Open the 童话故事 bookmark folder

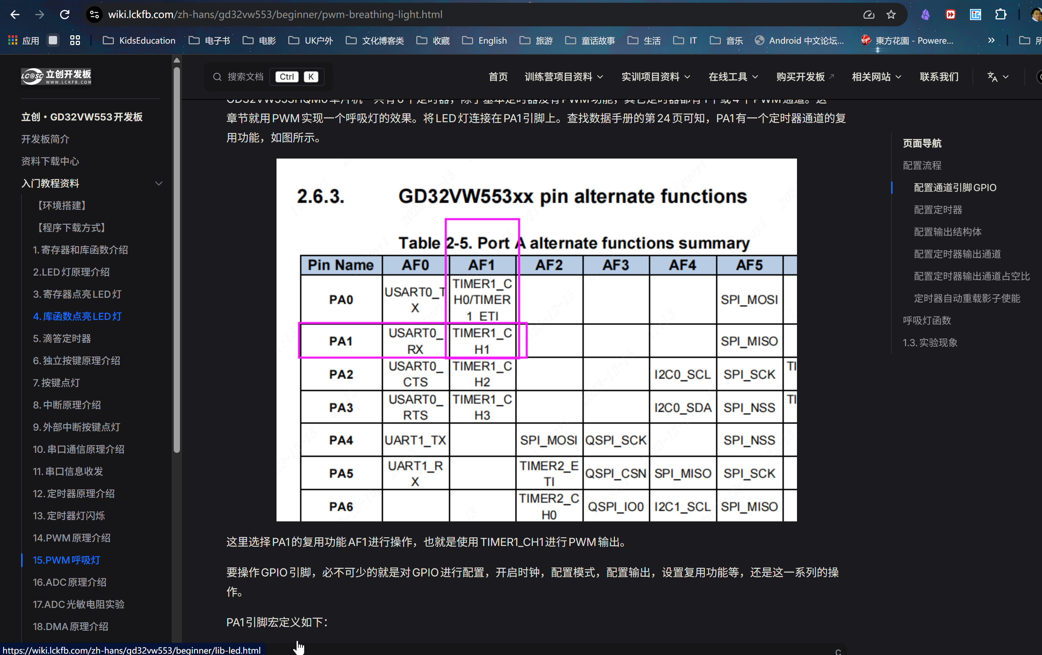[x=590, y=40]
